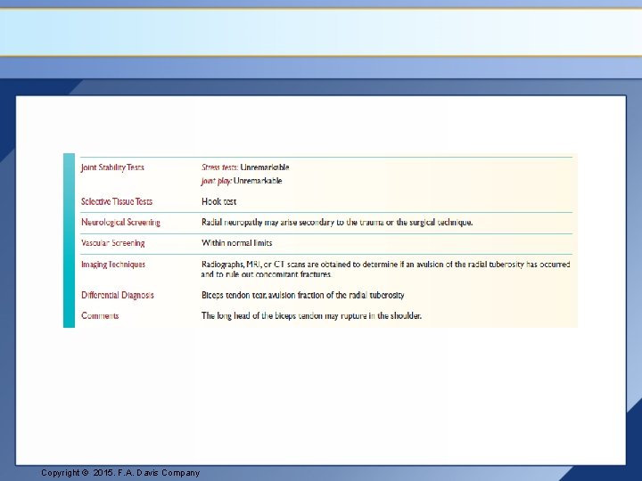
Task: Select 'Biceps tendon tear, avulsion' text
Action: pyautogui.click(x=303, y=295)
